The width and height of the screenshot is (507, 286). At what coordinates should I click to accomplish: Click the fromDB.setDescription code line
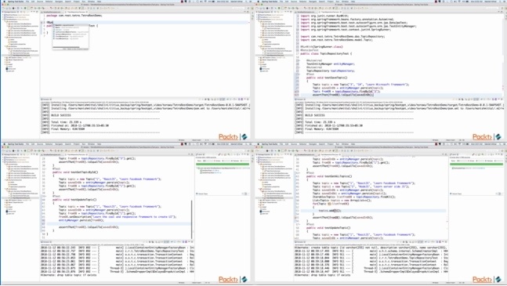coord(118,217)
